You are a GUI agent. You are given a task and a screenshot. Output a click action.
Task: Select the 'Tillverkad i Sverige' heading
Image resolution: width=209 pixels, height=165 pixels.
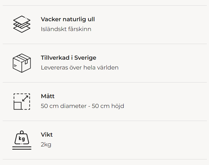coord(69,58)
